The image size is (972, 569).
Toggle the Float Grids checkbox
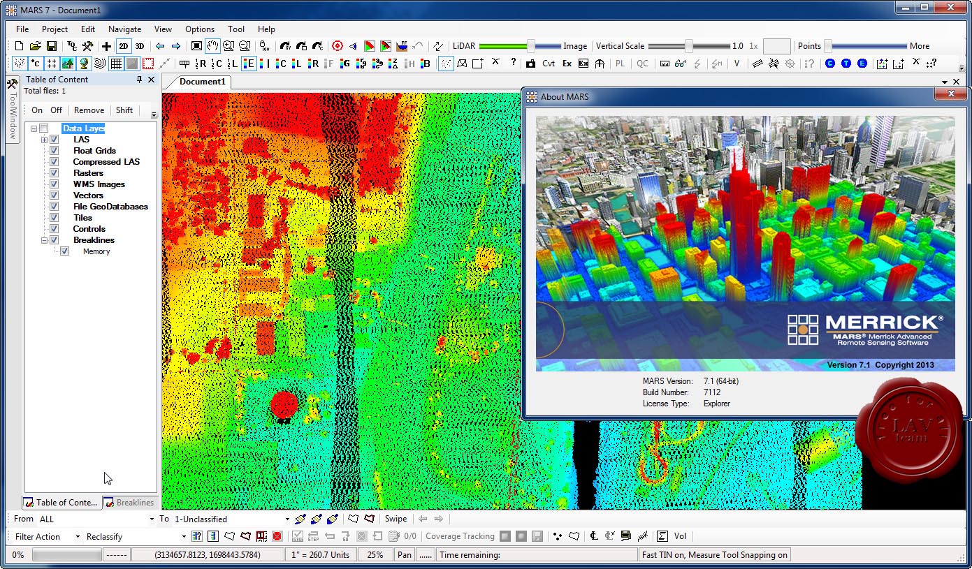click(x=54, y=151)
